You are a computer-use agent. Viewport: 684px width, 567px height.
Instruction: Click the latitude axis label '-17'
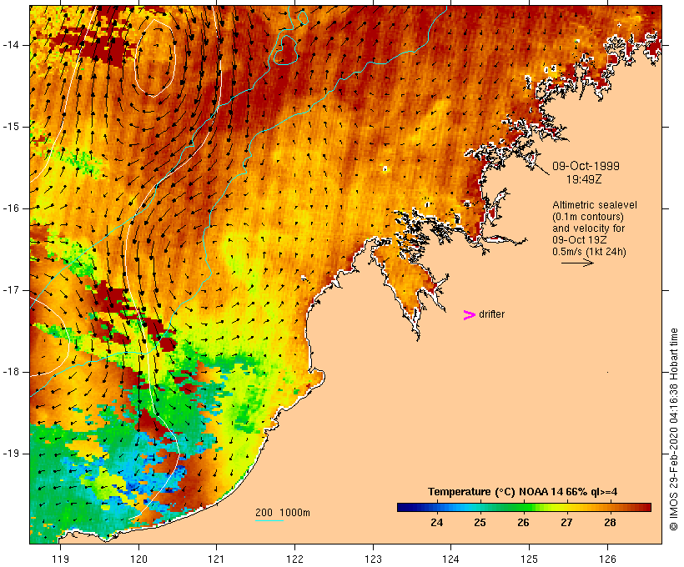(x=11, y=290)
